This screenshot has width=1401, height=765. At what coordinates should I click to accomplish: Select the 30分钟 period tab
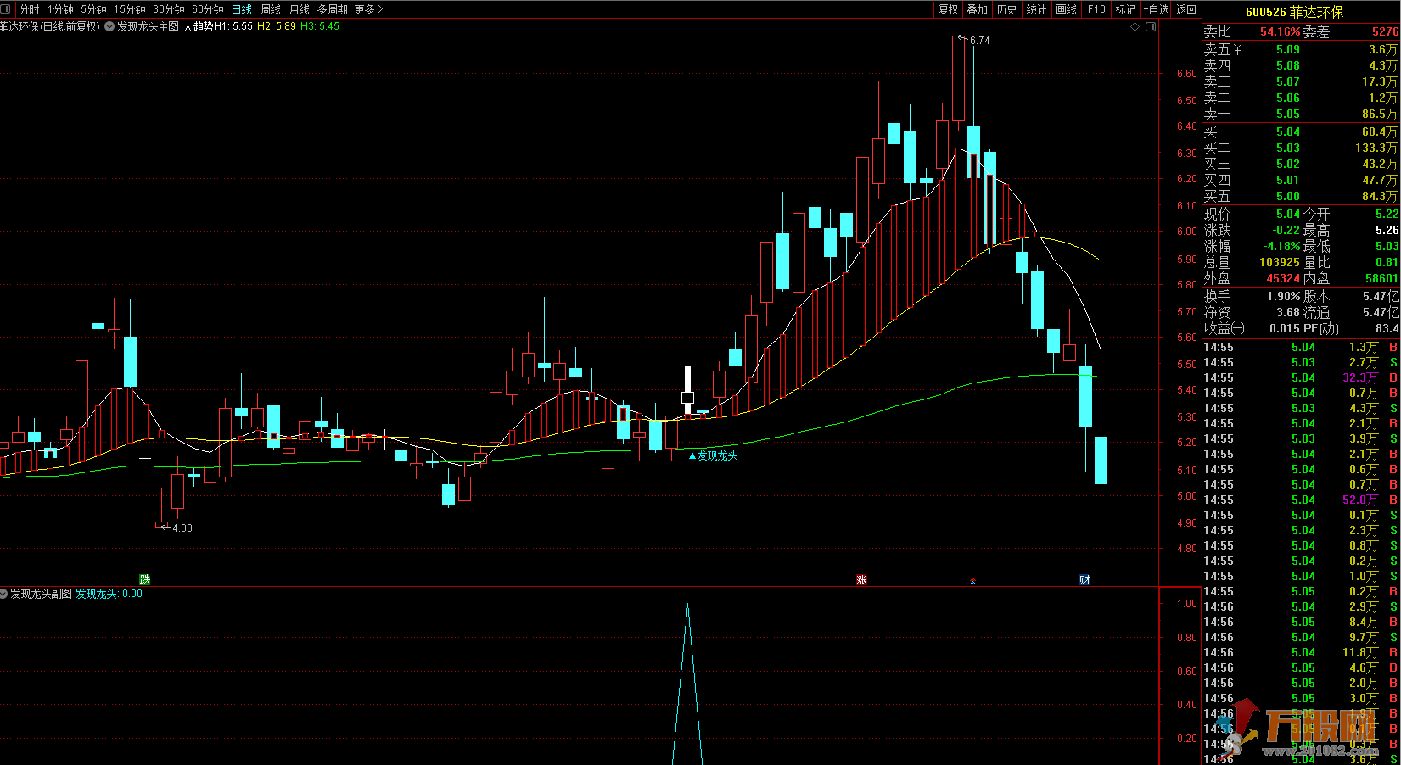(169, 9)
